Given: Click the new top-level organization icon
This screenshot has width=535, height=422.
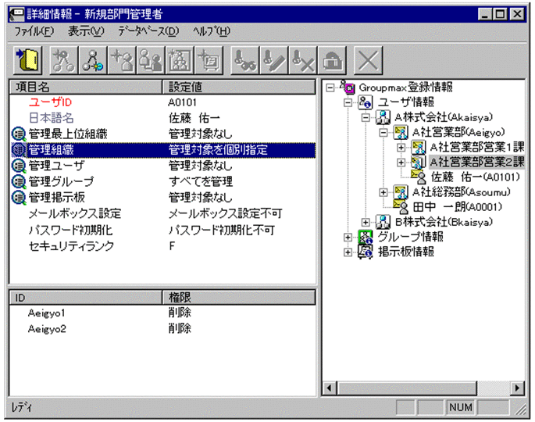Looking at the screenshot, I should click(64, 60).
